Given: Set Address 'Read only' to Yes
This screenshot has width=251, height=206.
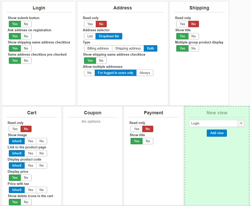Looking at the screenshot, I should coord(90,24).
